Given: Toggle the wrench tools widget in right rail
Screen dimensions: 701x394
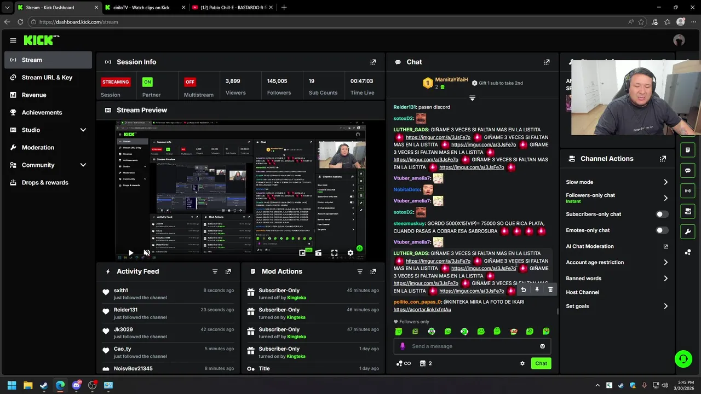Looking at the screenshot, I should (688, 231).
